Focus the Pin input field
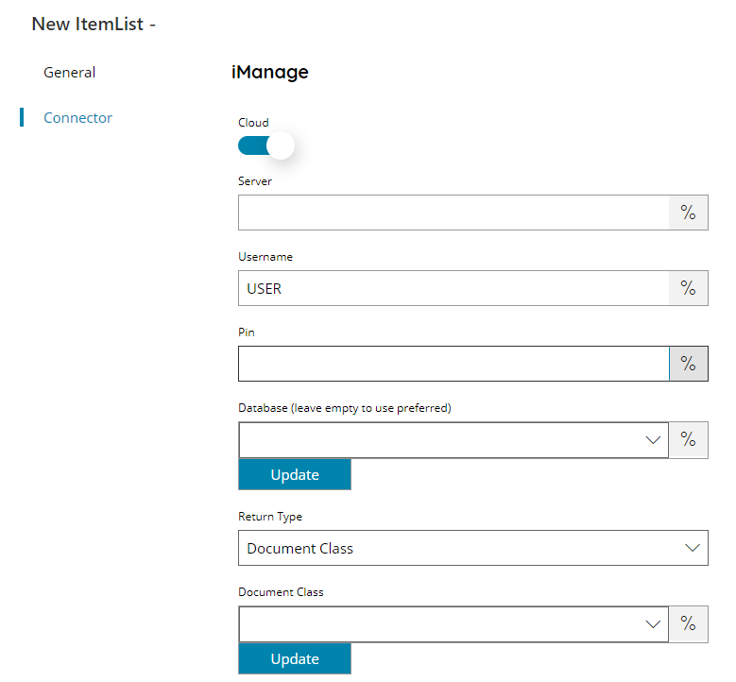The image size is (736, 682). pos(454,364)
